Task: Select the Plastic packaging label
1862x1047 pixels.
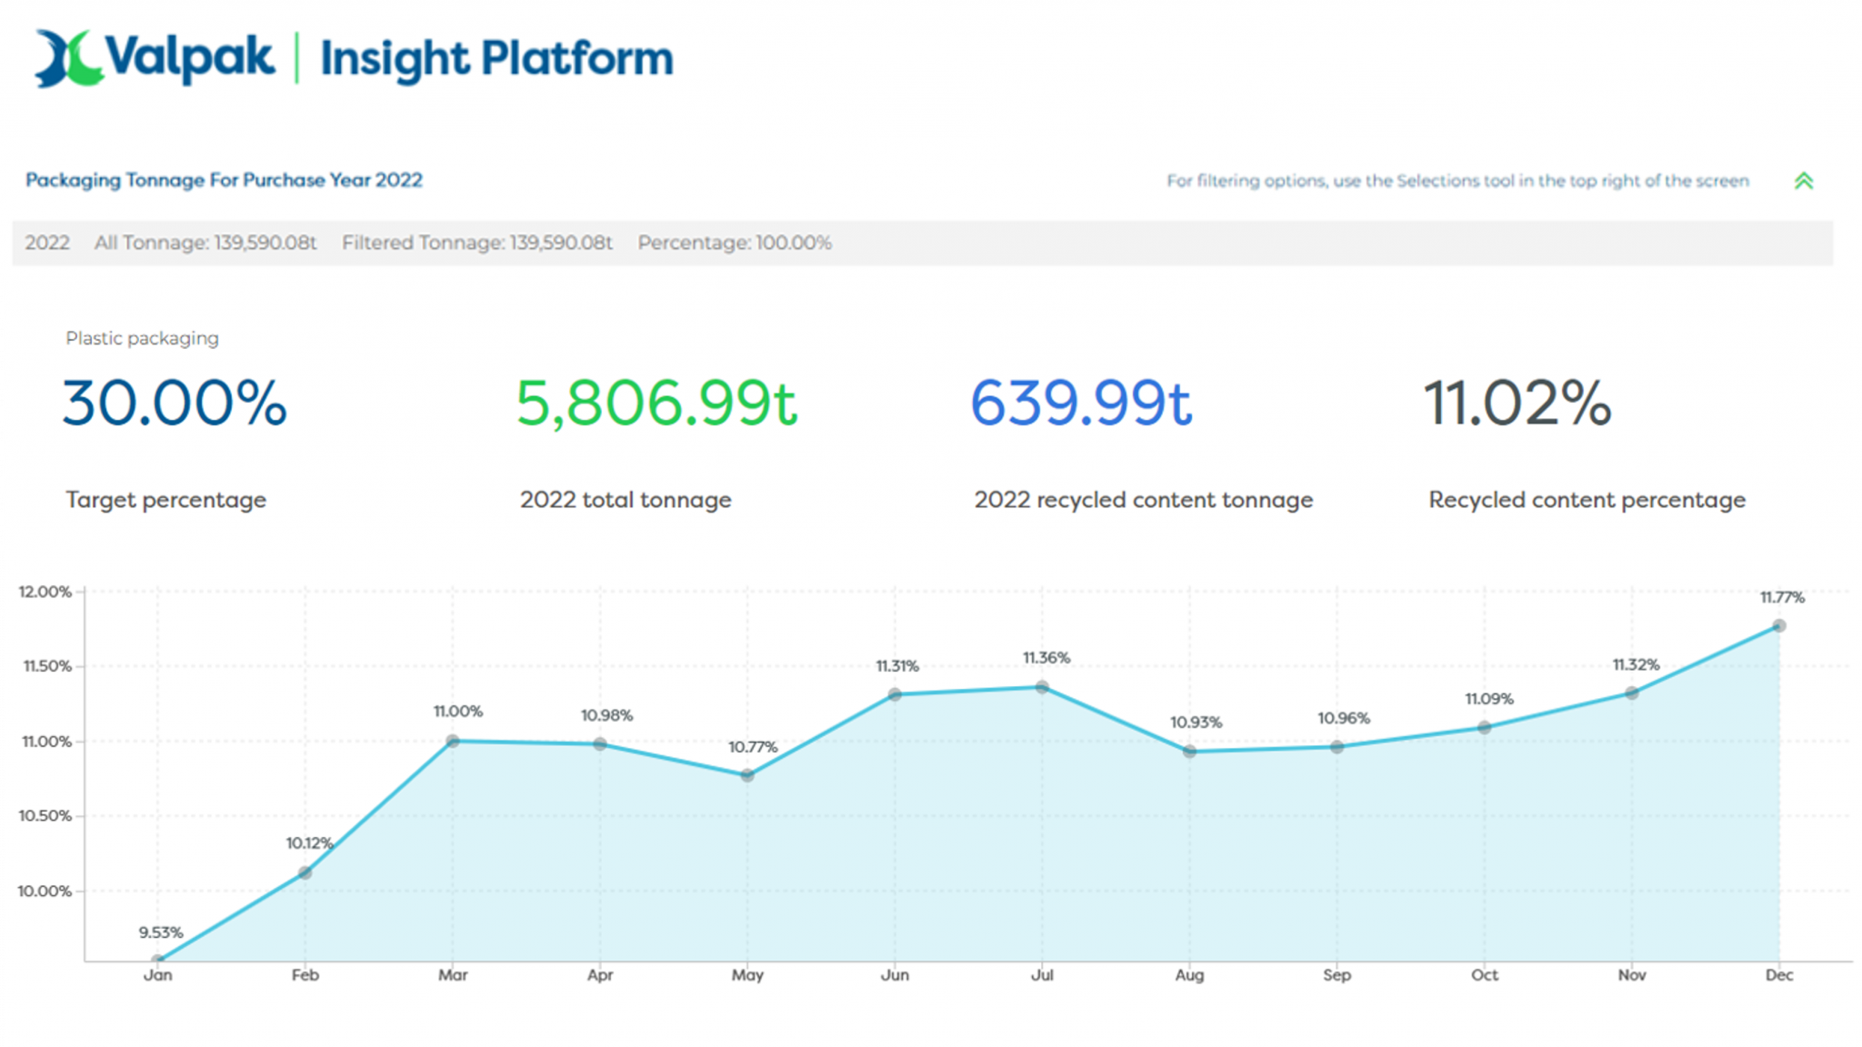Action: [x=142, y=338]
